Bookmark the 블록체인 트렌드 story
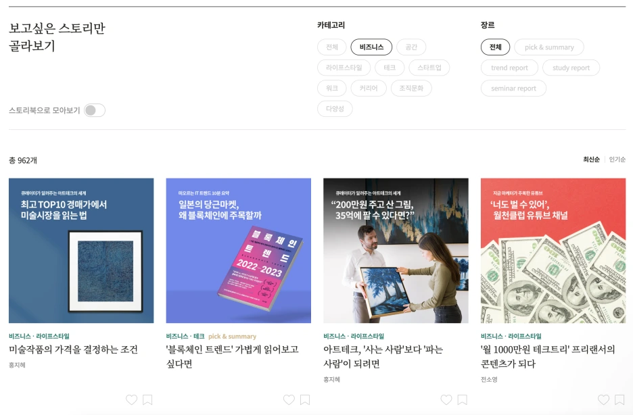 305,399
